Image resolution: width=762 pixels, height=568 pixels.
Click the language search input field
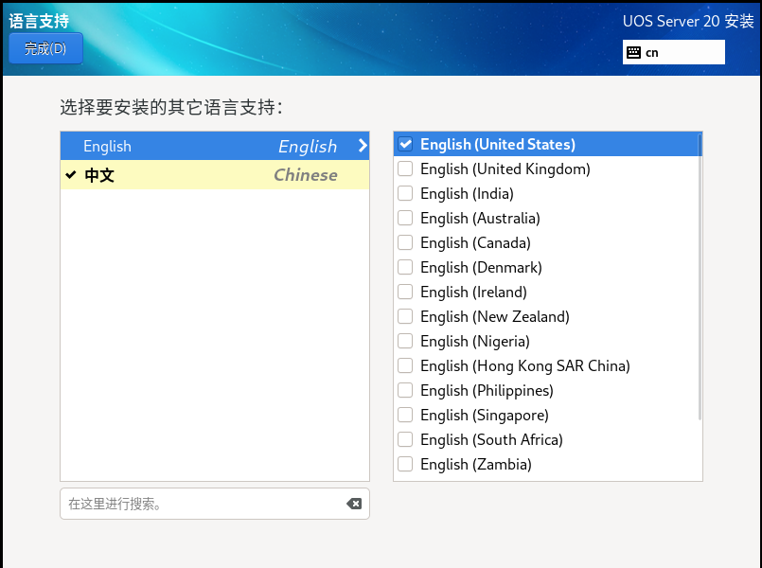[x=189, y=504]
